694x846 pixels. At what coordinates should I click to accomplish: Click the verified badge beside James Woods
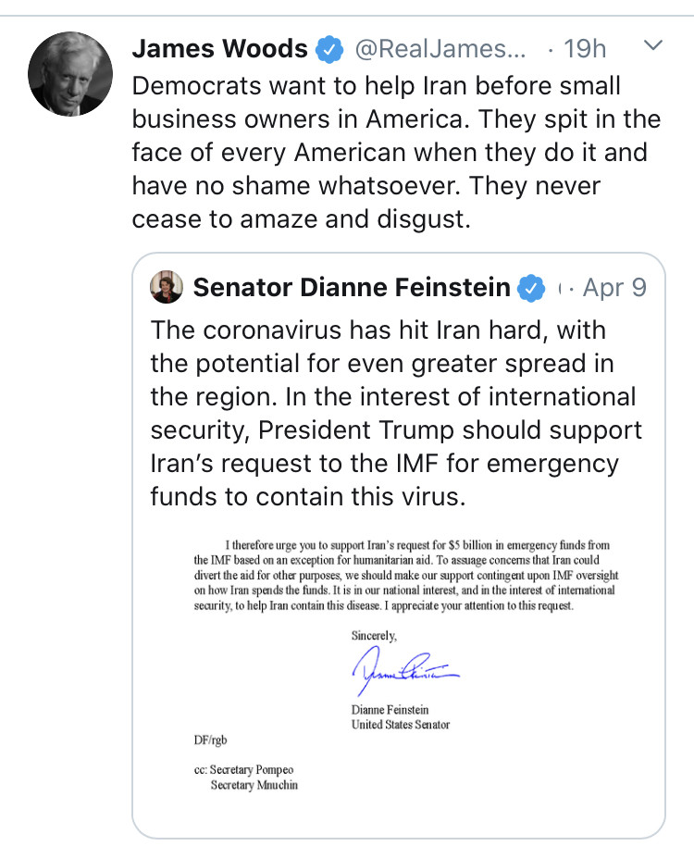[x=329, y=48]
